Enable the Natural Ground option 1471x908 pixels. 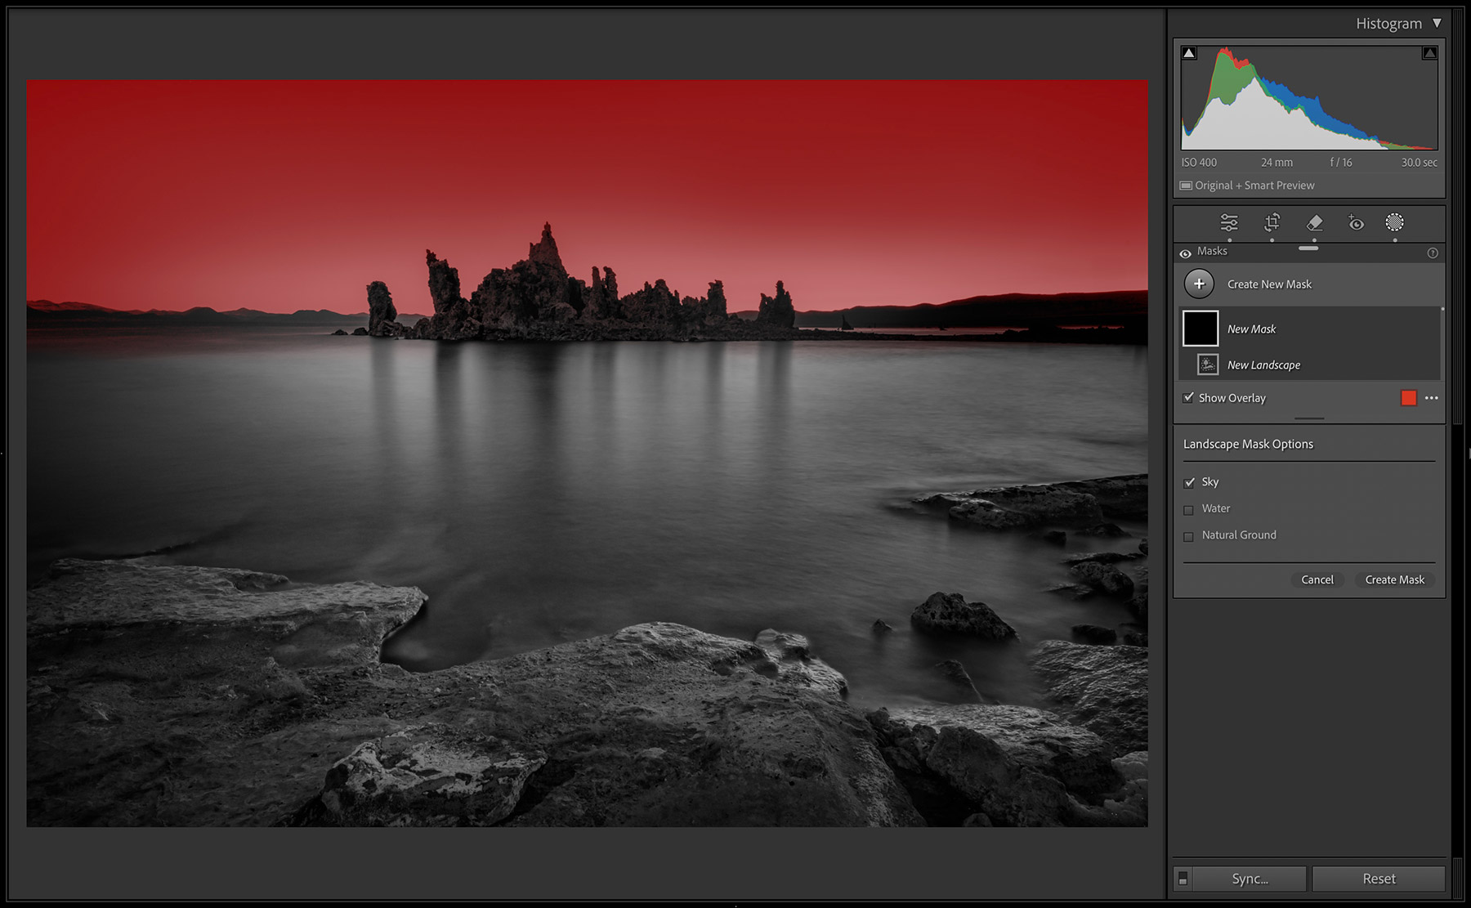click(x=1189, y=536)
